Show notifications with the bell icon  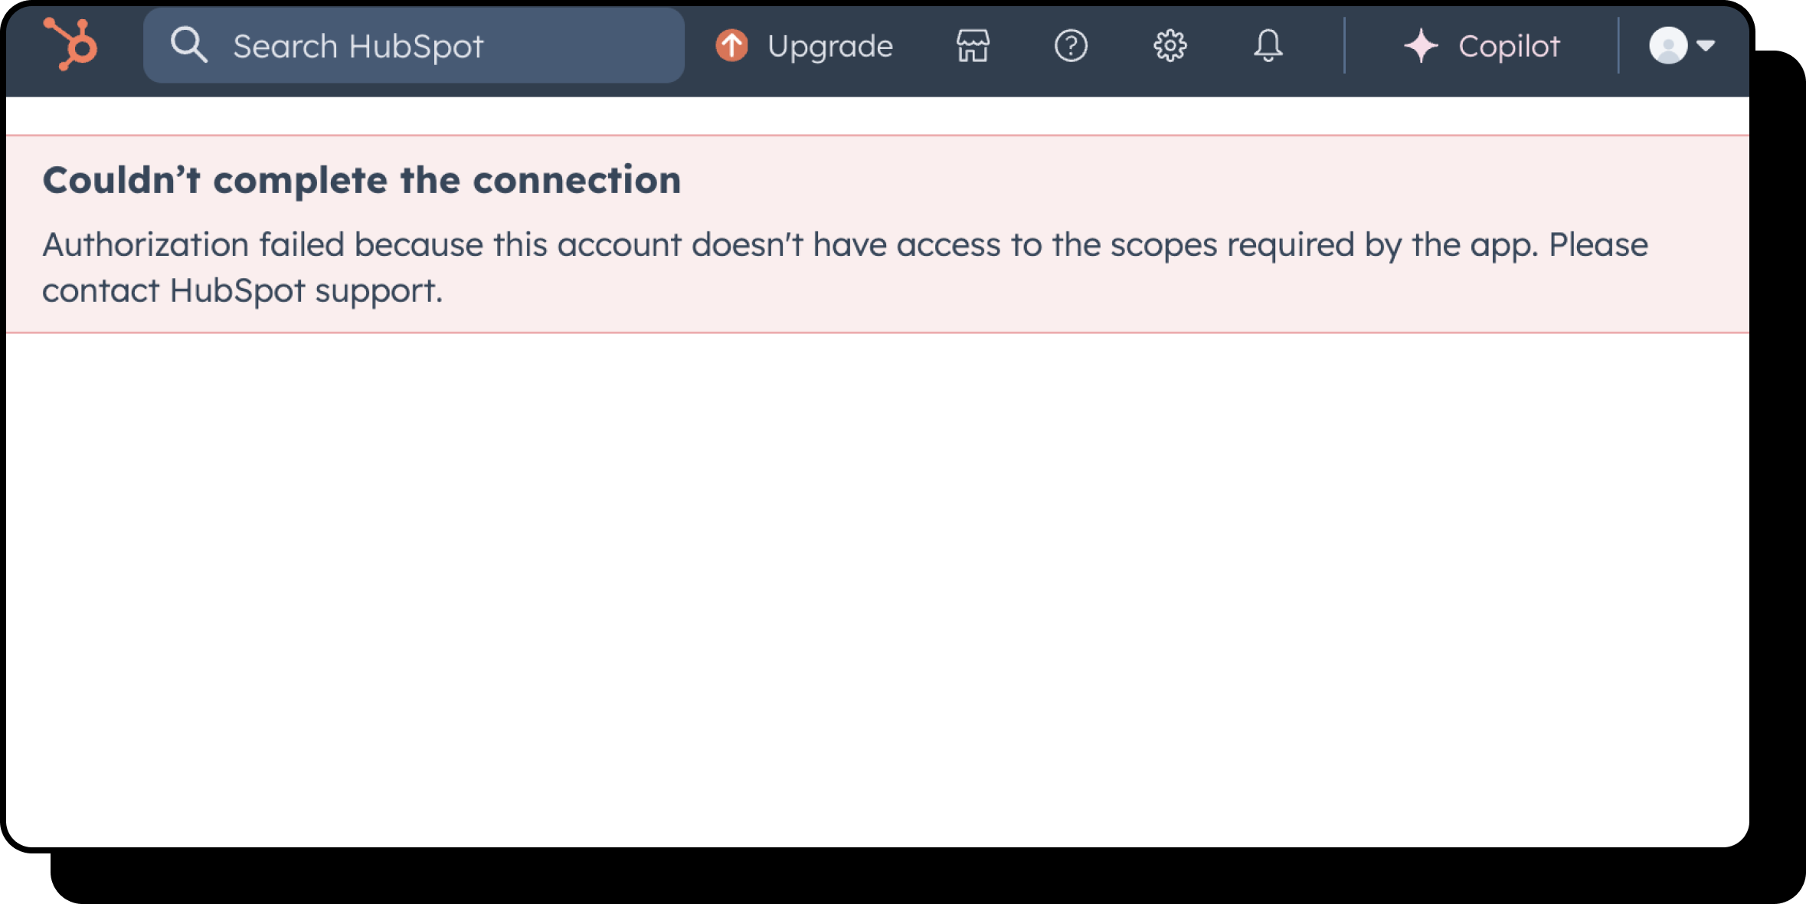click(1268, 46)
